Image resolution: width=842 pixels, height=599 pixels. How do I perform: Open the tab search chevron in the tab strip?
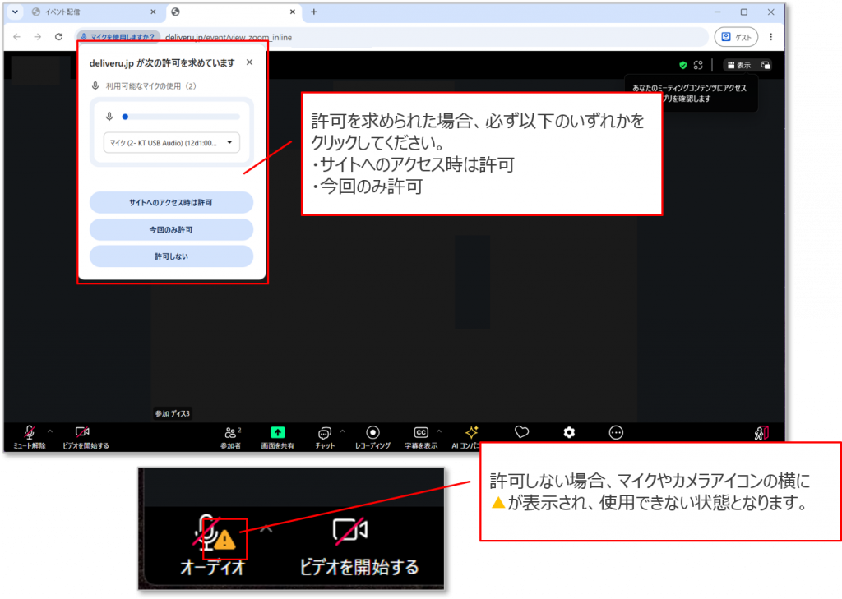coord(15,12)
